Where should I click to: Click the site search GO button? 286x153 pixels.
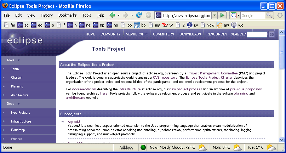(x=271, y=34)
